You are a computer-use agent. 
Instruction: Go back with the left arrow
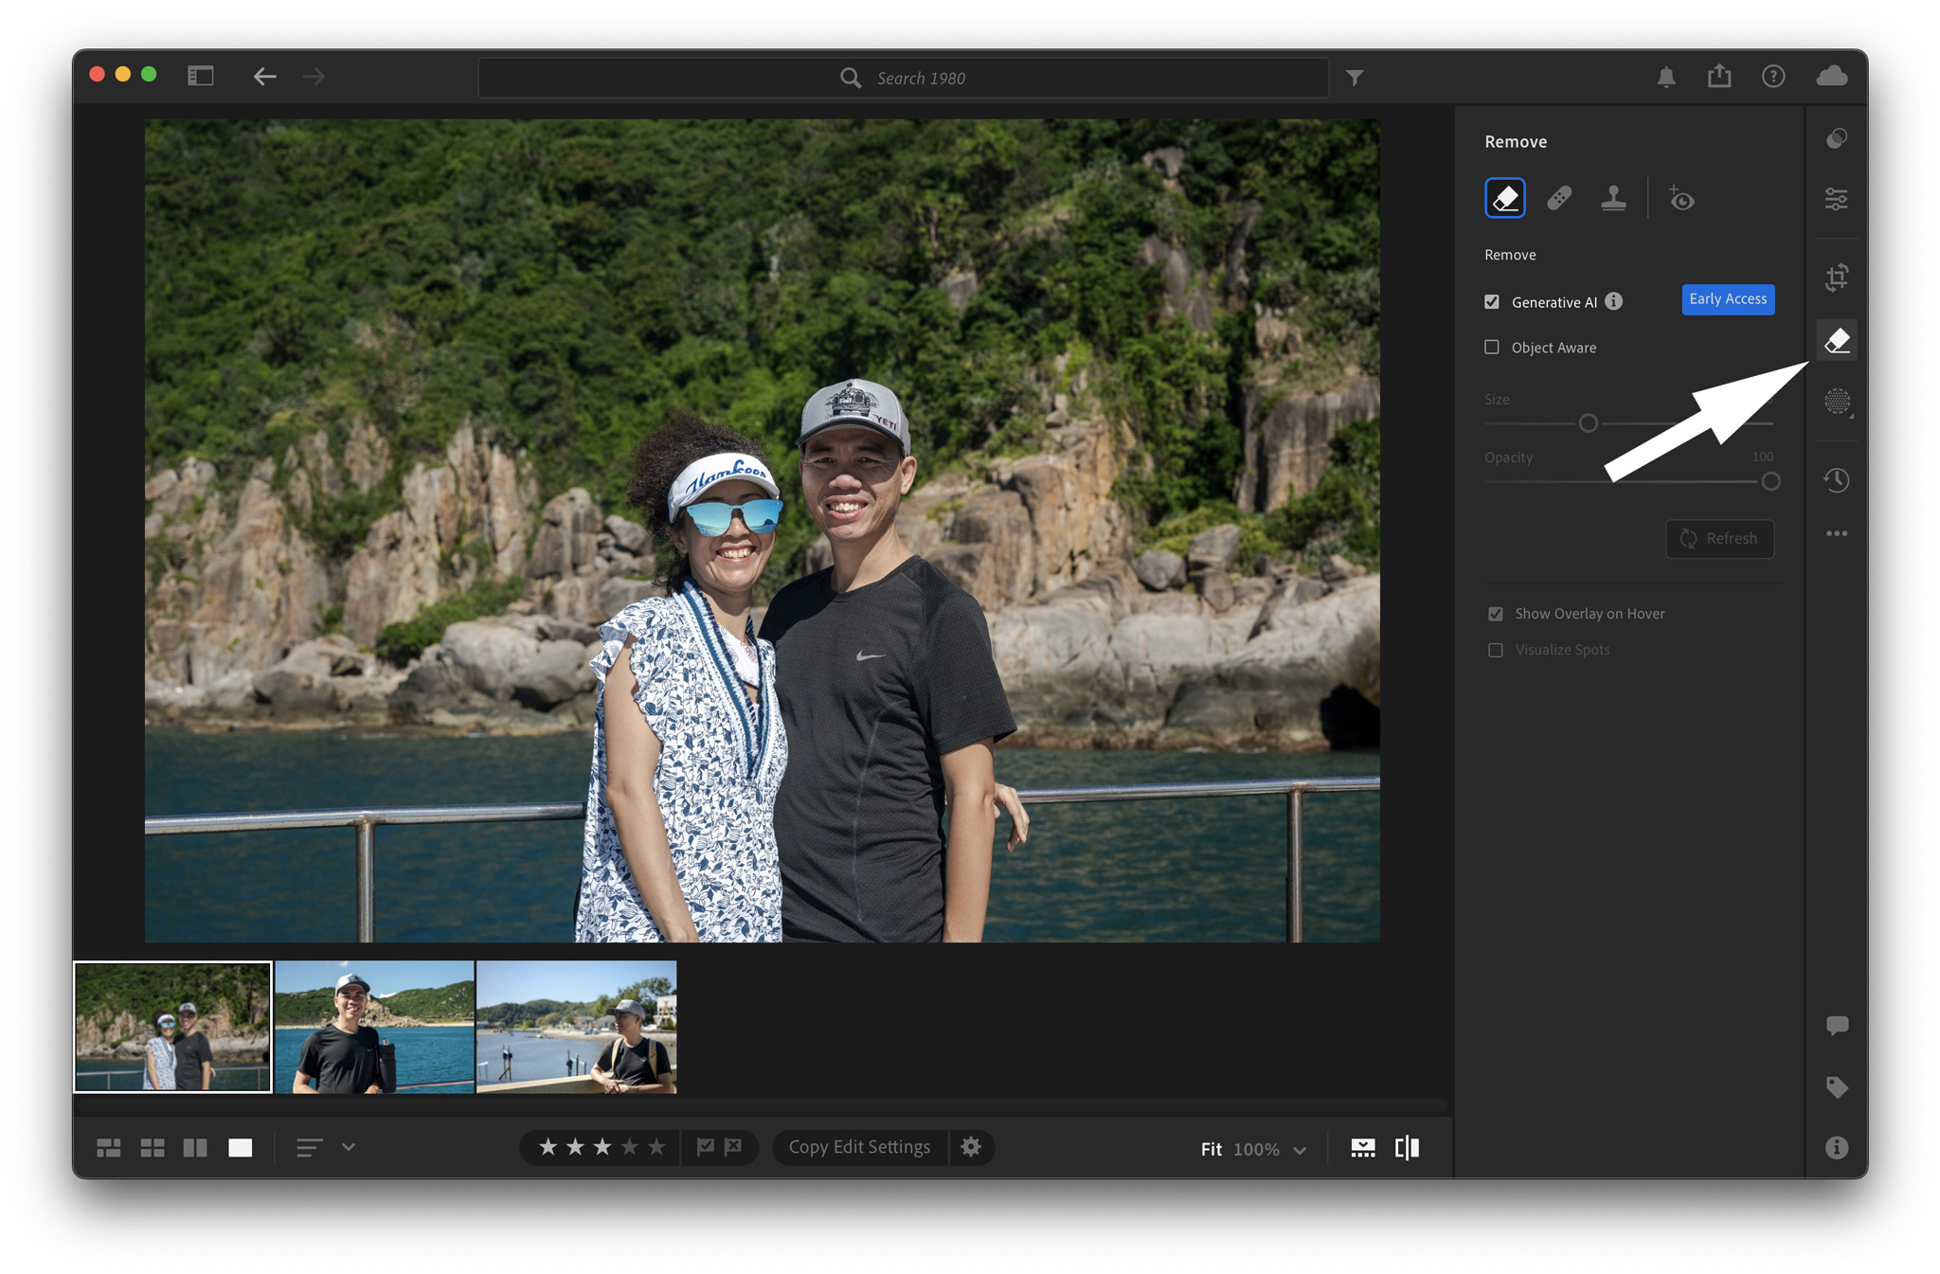[x=264, y=76]
